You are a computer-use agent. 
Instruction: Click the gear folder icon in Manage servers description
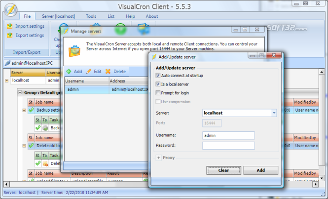(x=74, y=51)
